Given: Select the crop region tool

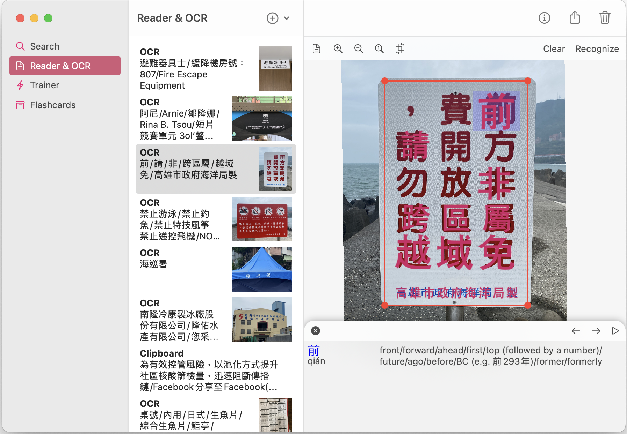Looking at the screenshot, I should pos(400,48).
